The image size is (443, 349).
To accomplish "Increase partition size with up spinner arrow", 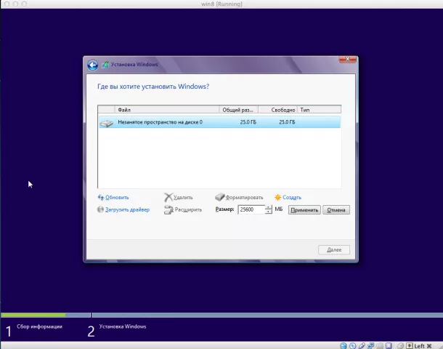I will 269,207.
